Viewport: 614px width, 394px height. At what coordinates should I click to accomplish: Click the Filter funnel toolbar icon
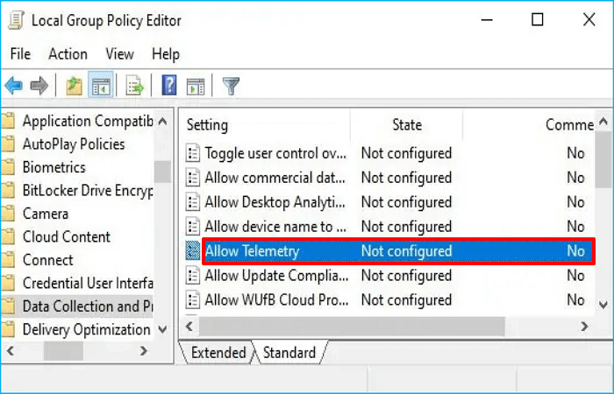pos(231,86)
